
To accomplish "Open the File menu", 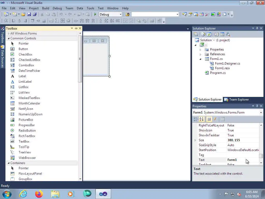I will pos(4,8).
